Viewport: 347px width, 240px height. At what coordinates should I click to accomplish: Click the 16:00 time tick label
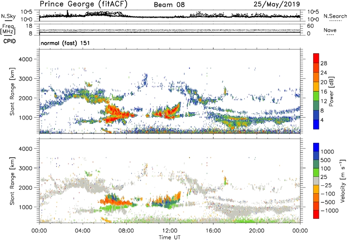[213, 231]
